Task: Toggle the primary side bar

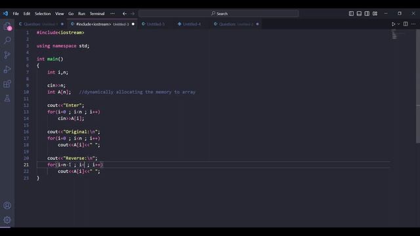Action: pyautogui.click(x=351, y=13)
